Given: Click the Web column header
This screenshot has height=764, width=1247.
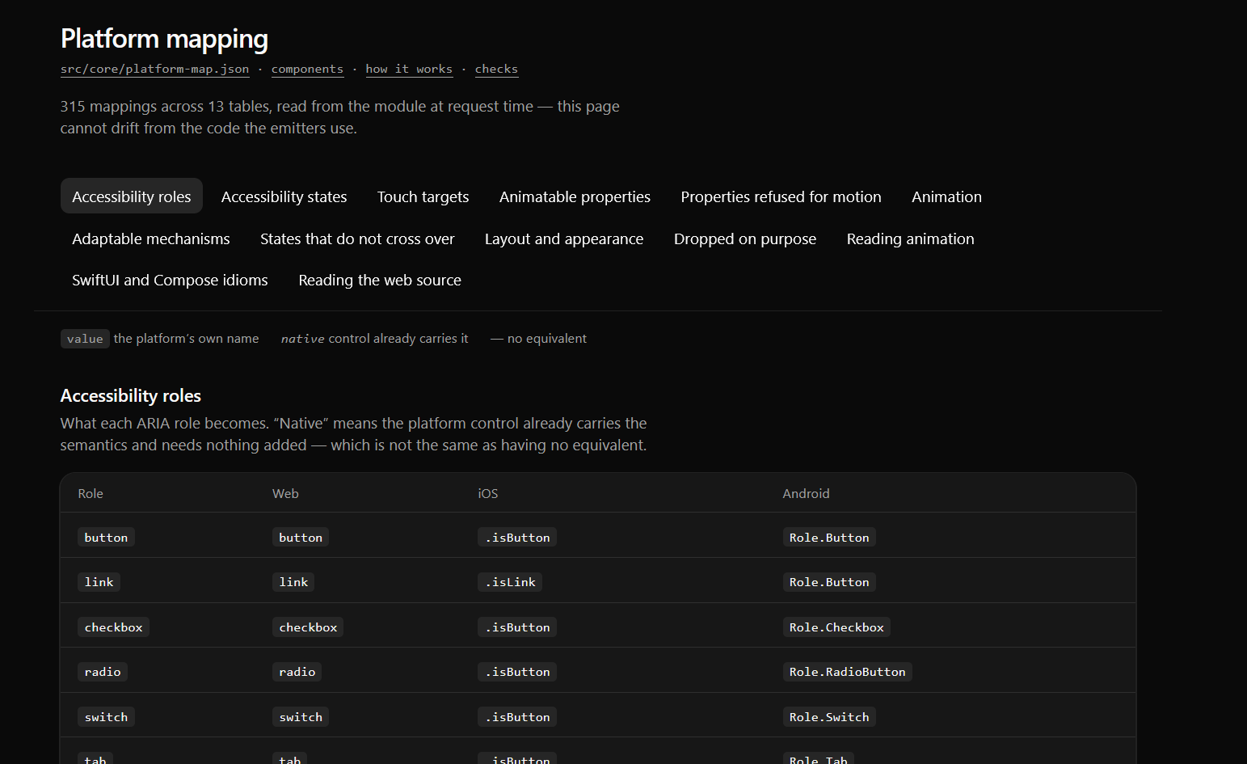Looking at the screenshot, I should coord(285,493).
